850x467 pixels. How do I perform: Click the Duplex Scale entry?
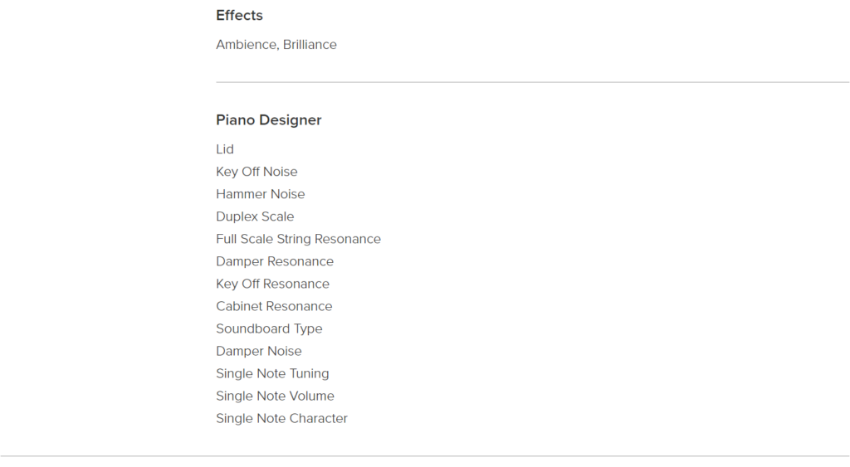tap(255, 216)
